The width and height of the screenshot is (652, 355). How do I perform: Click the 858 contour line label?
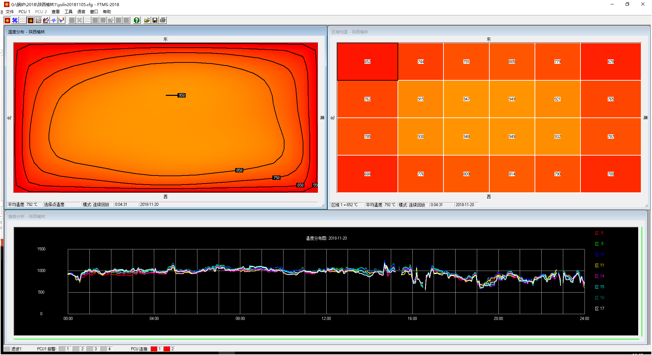tap(239, 170)
